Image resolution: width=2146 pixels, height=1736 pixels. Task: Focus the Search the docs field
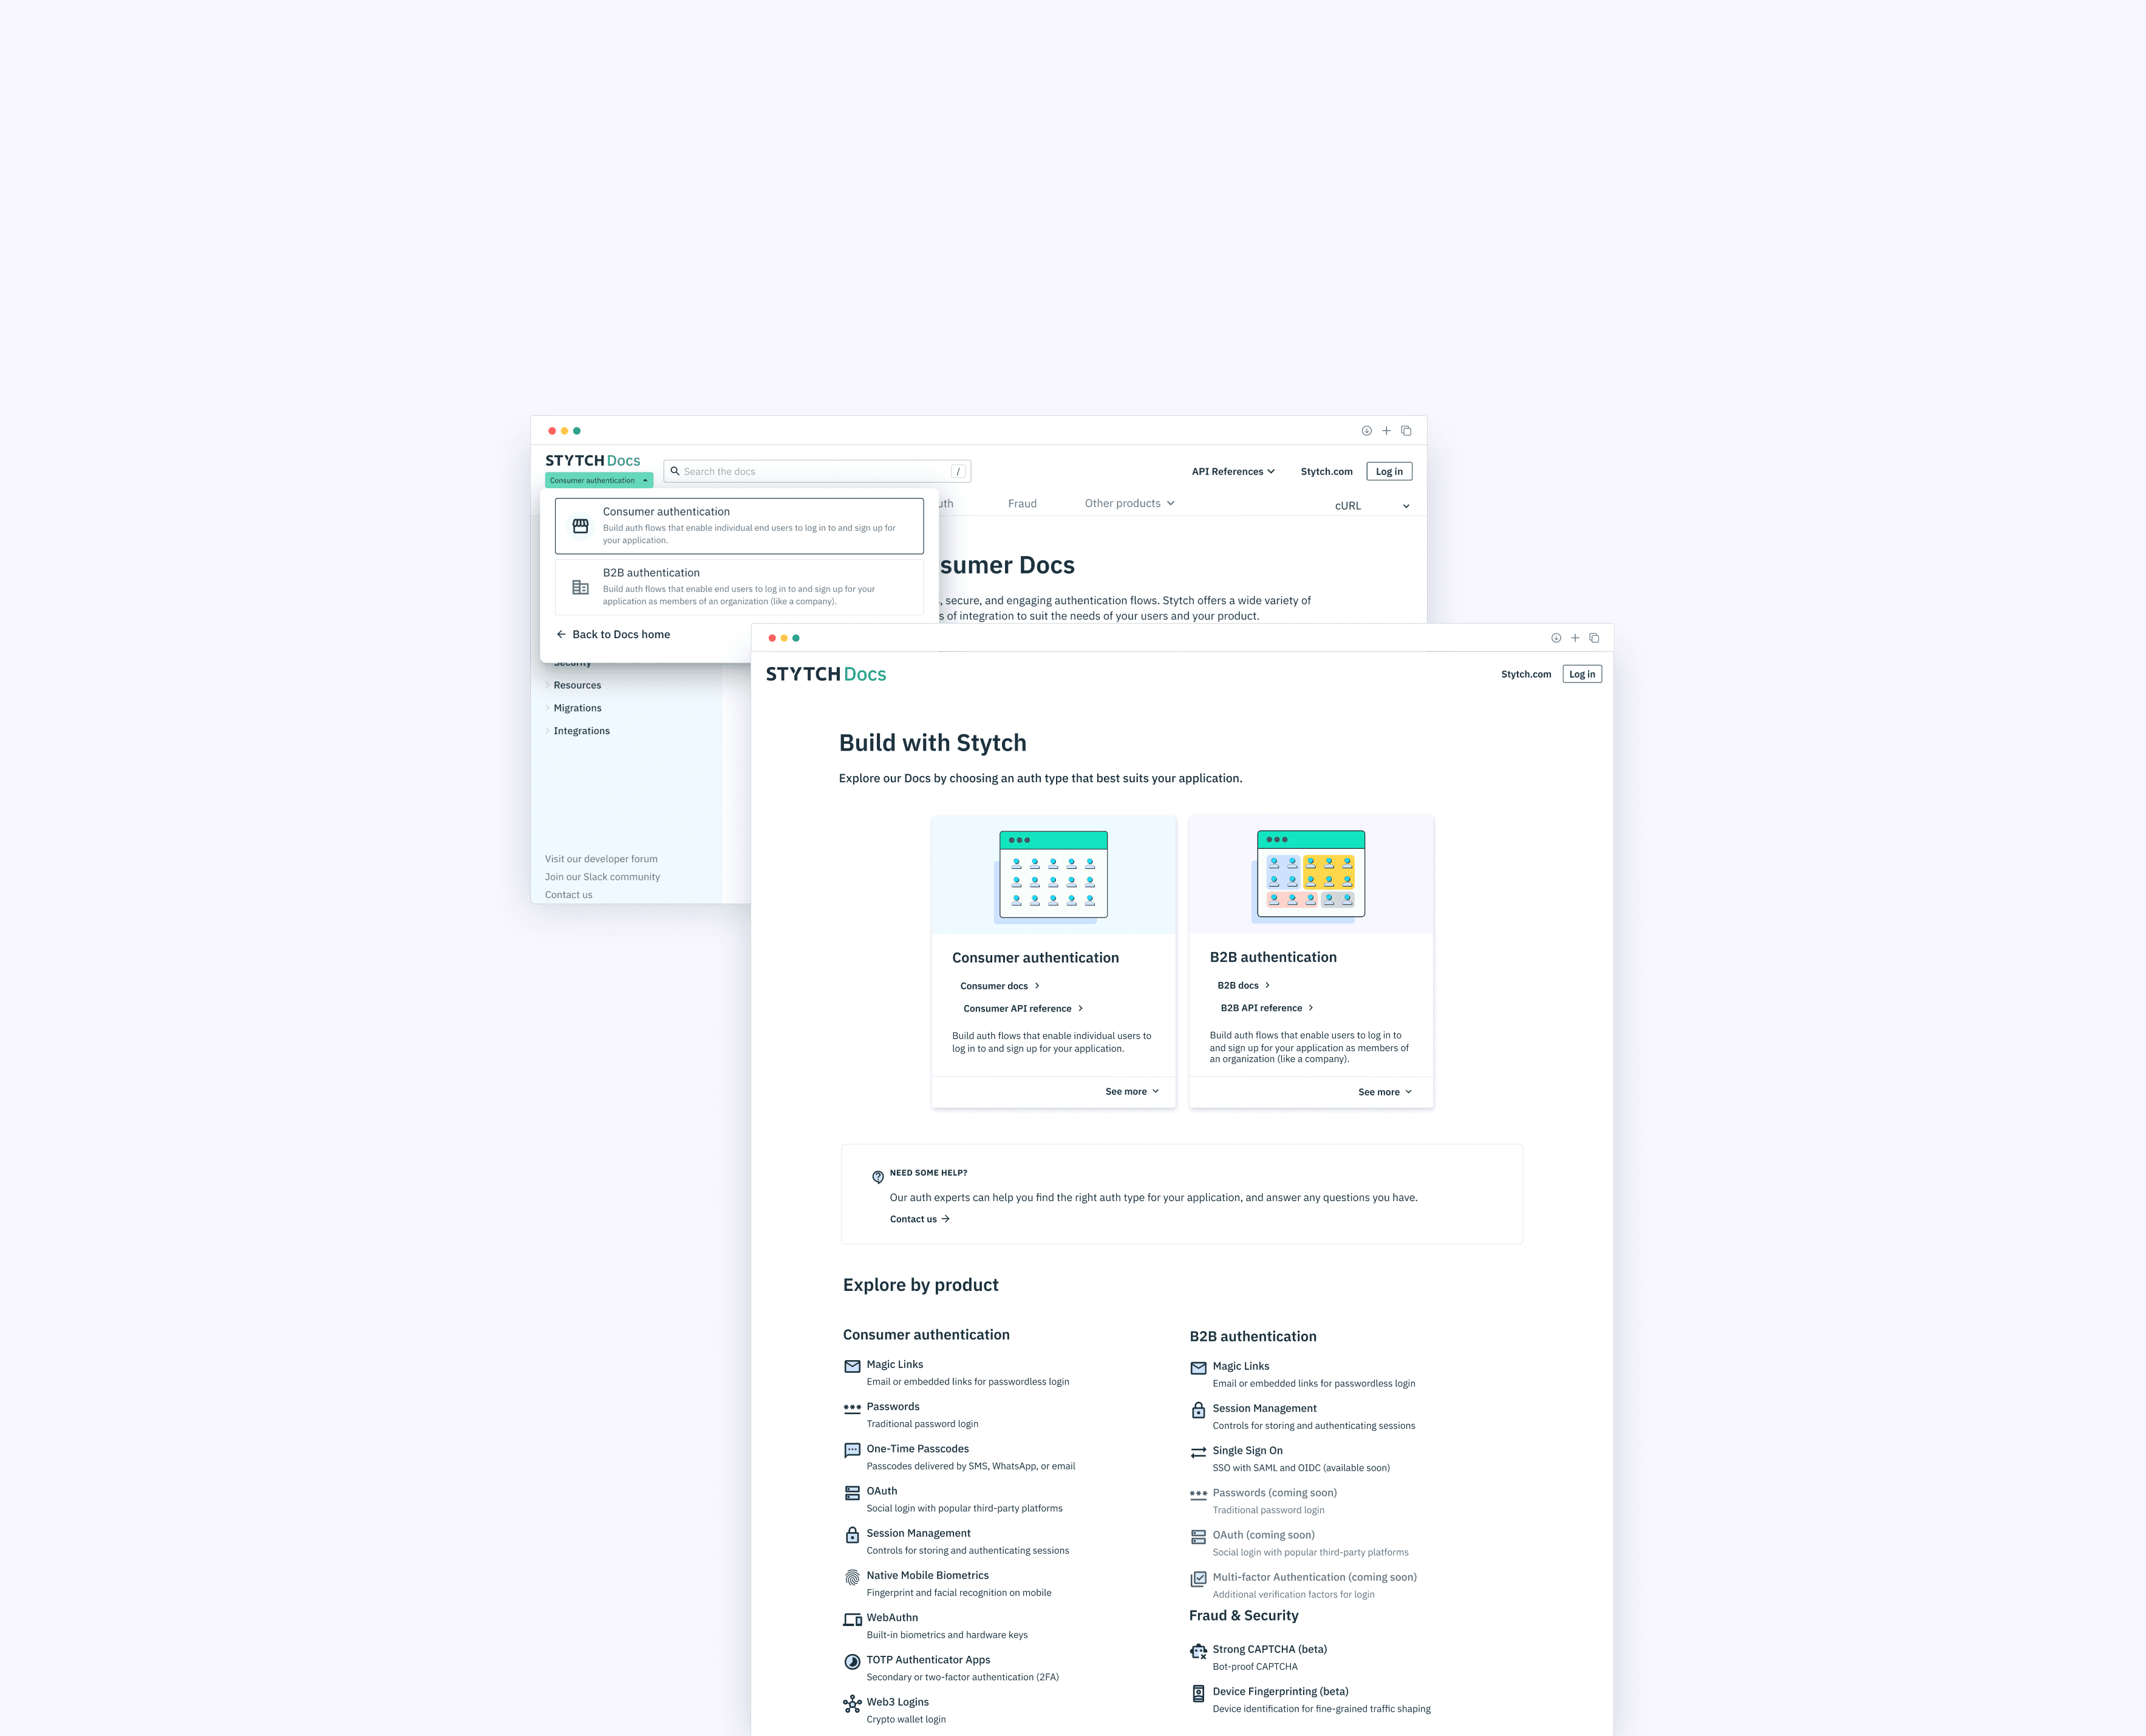click(817, 471)
